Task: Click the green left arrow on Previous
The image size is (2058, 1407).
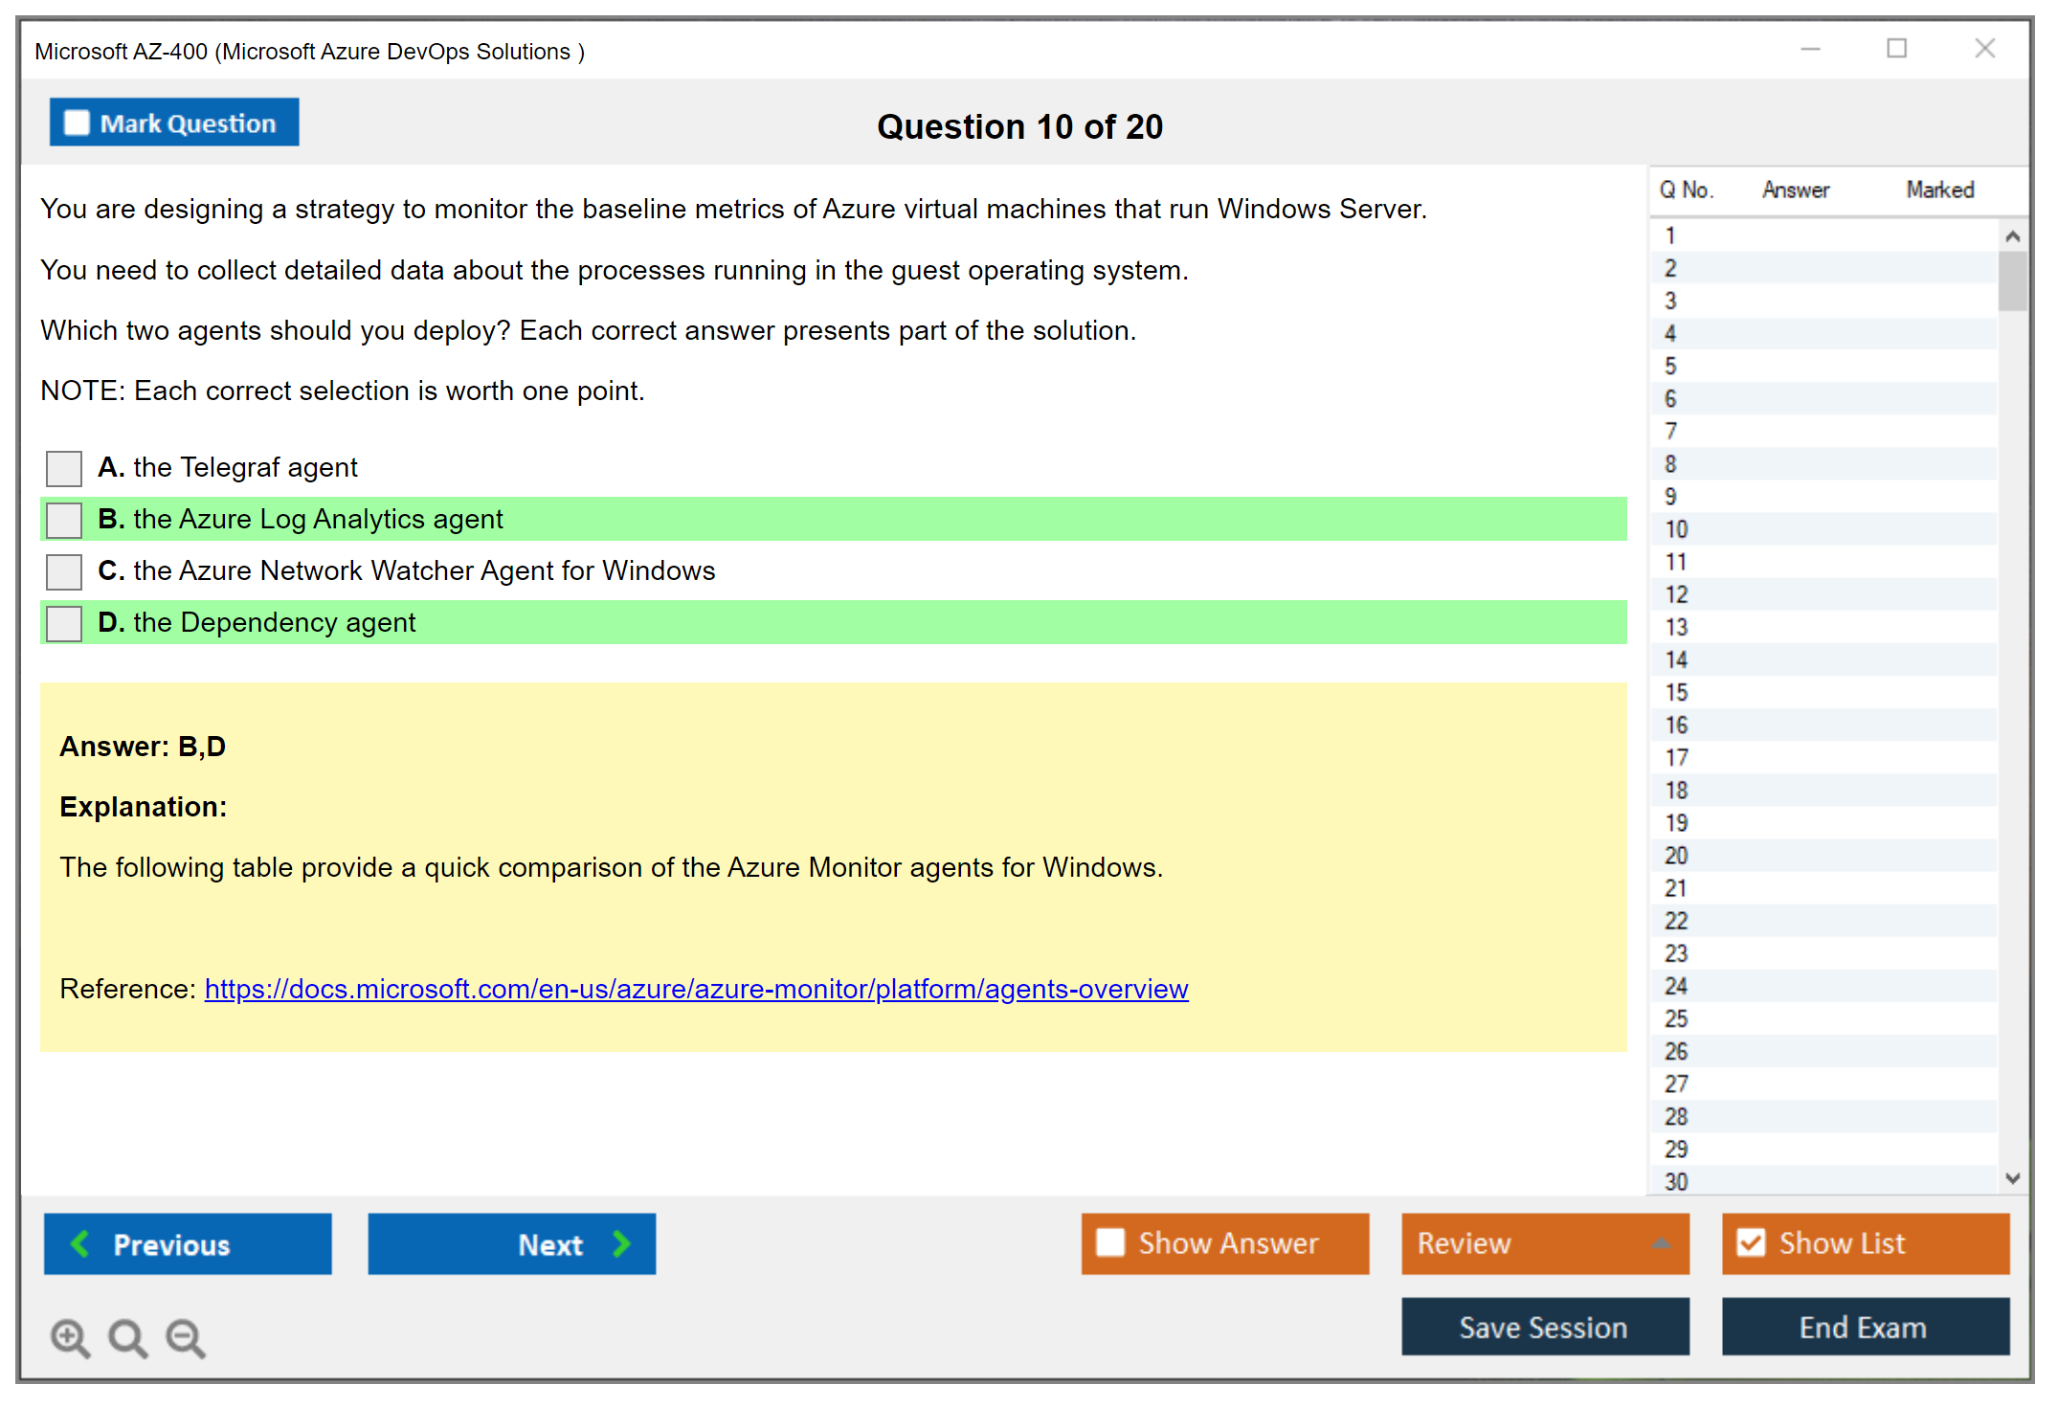Action: pyautogui.click(x=81, y=1243)
